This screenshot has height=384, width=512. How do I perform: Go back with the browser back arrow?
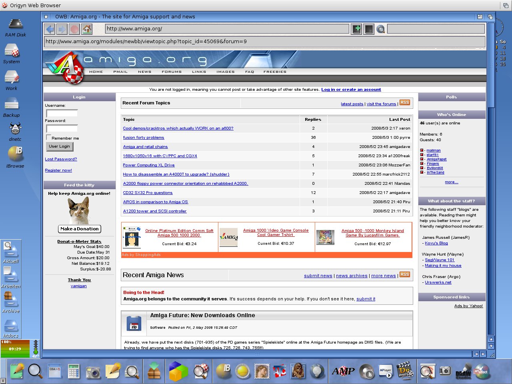[50, 29]
